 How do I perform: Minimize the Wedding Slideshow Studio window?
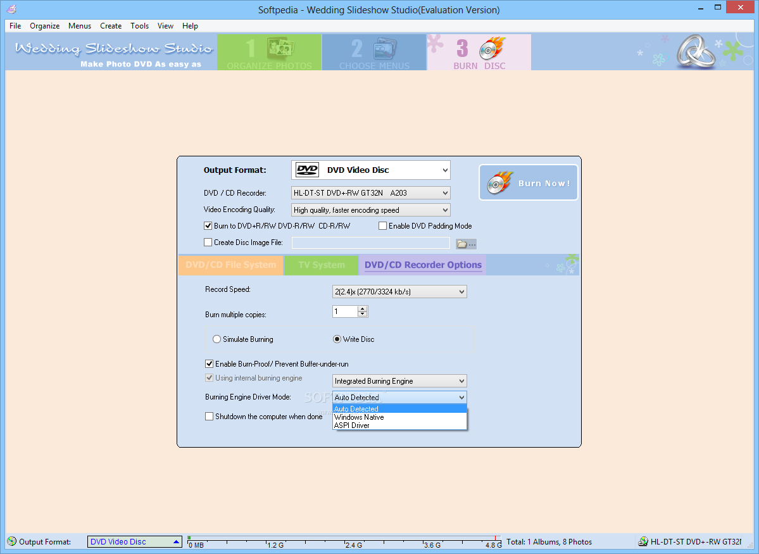700,8
